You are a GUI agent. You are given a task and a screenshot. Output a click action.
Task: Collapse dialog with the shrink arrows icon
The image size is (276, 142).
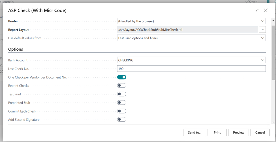pos(257,10)
